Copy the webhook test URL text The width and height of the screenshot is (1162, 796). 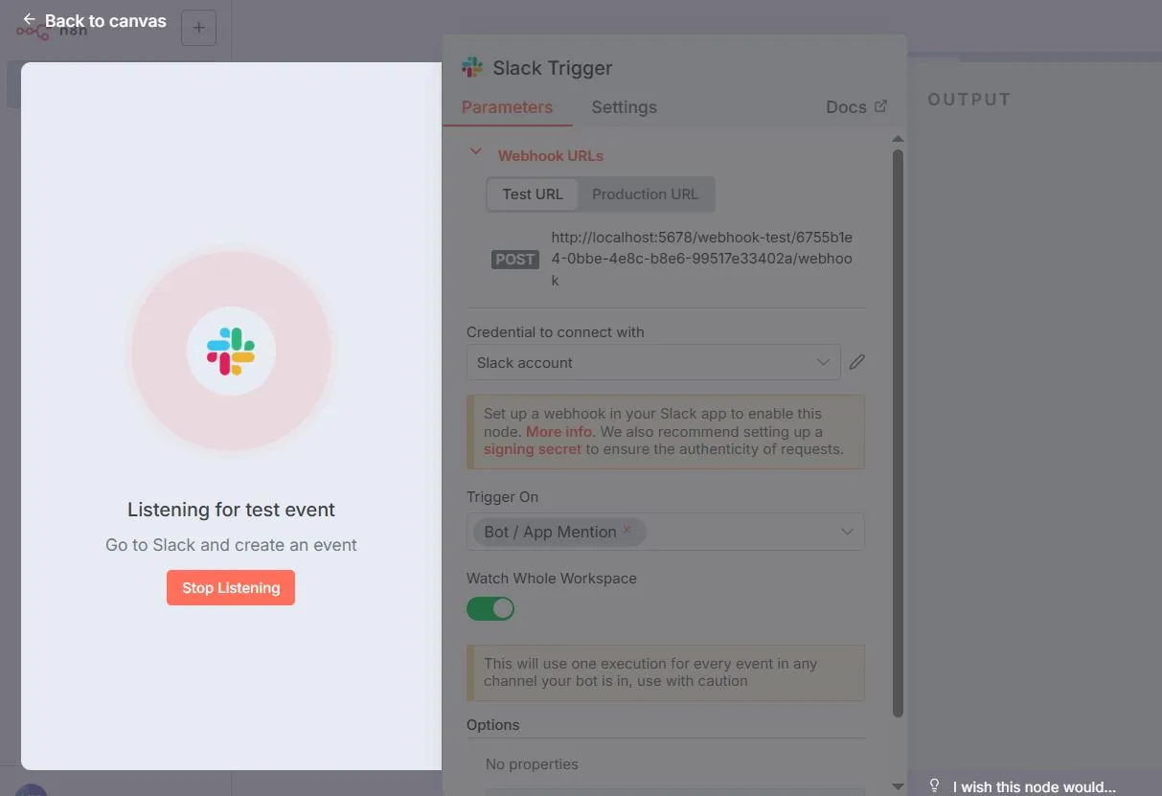click(x=702, y=259)
